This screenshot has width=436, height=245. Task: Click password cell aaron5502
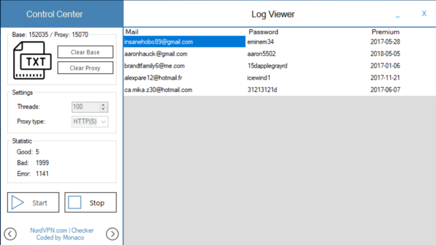click(x=261, y=54)
